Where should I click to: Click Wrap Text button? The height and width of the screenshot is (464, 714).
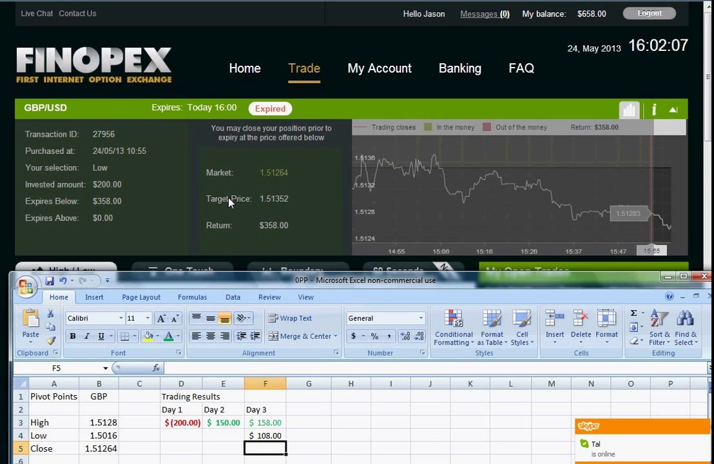click(290, 318)
